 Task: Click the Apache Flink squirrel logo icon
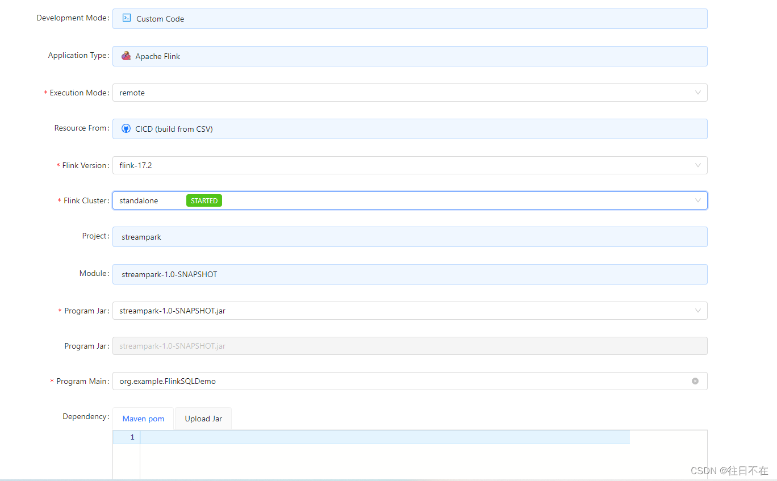(126, 56)
